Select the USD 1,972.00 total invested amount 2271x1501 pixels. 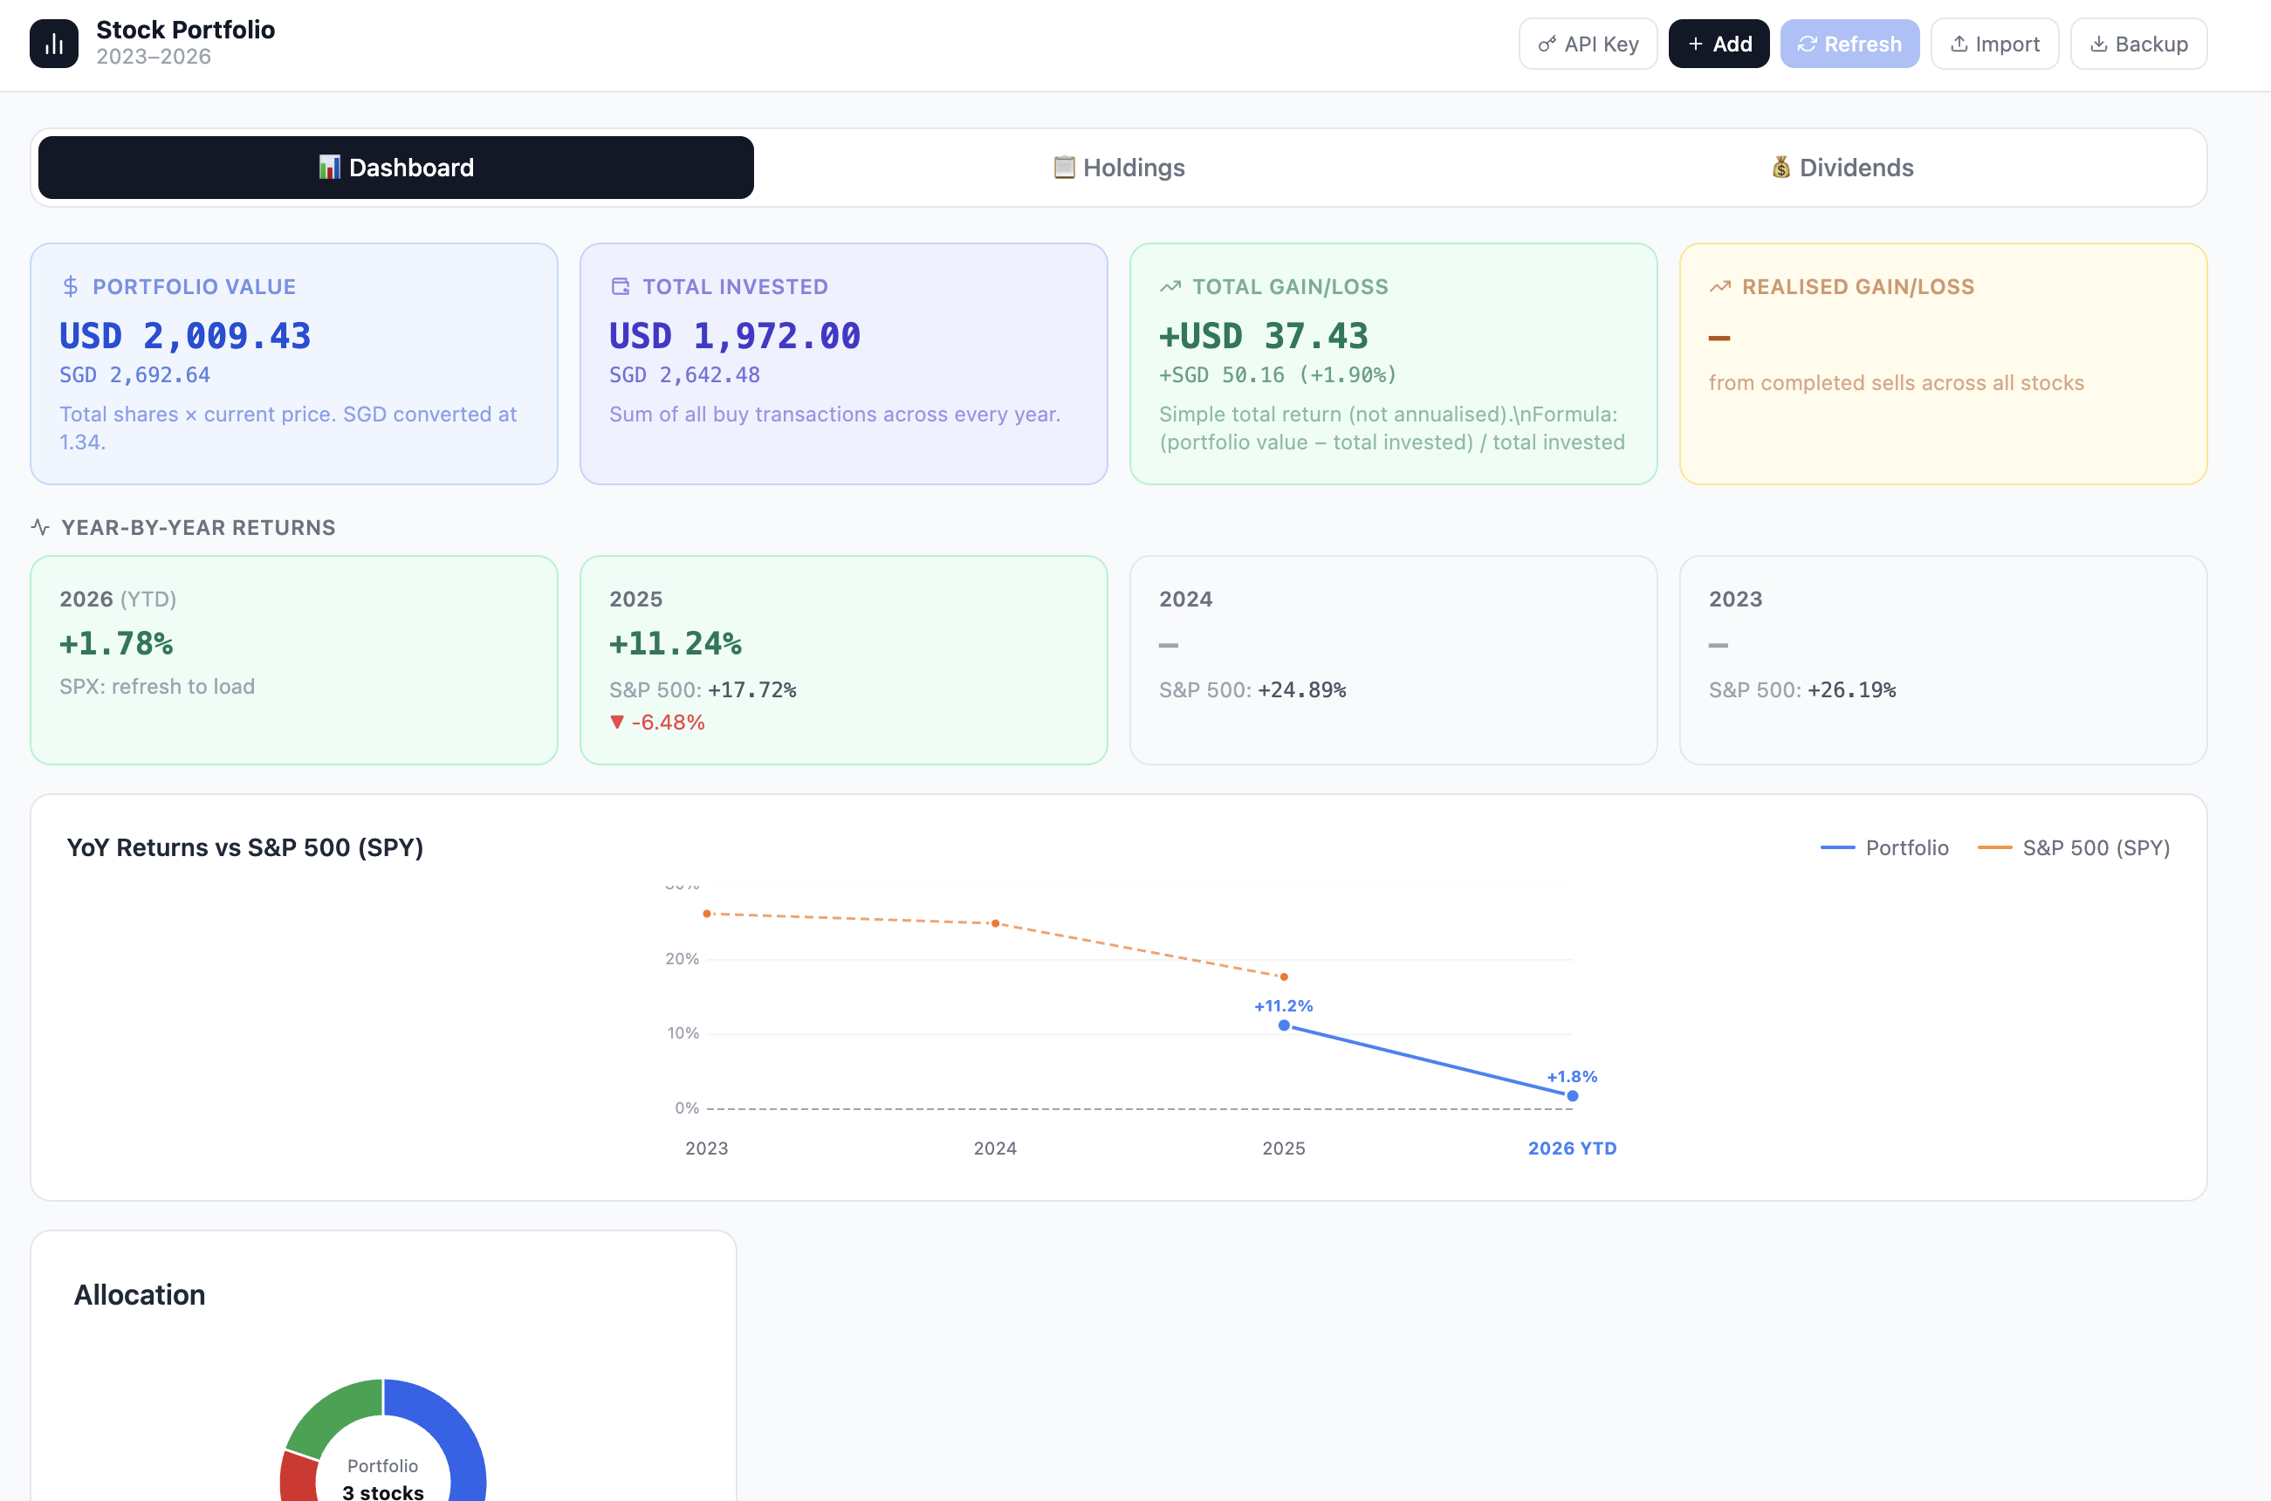click(735, 336)
